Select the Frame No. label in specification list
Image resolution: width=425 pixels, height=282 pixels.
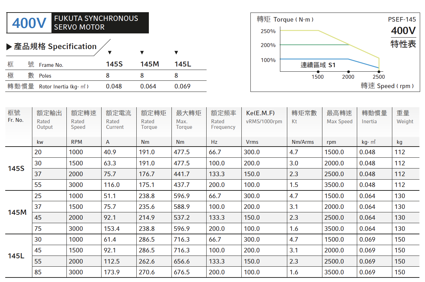[x=51, y=65]
